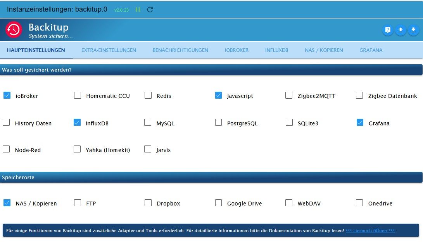Enable the Zigbee2MQTT checkbox
Screen dimensions: 423x243
pos(289,95)
